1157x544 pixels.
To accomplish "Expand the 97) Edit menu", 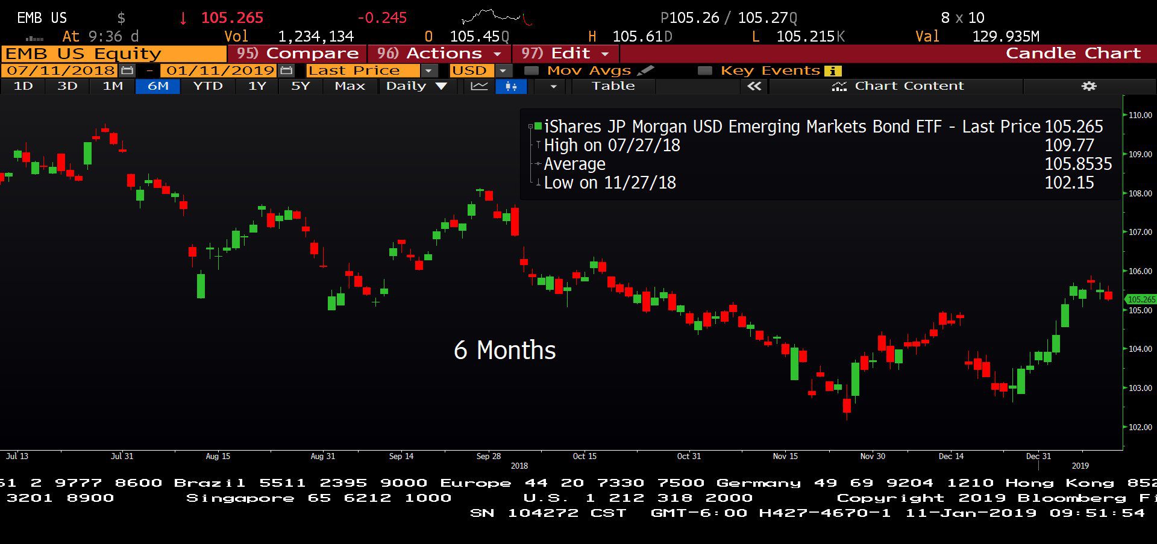I will pyautogui.click(x=565, y=54).
